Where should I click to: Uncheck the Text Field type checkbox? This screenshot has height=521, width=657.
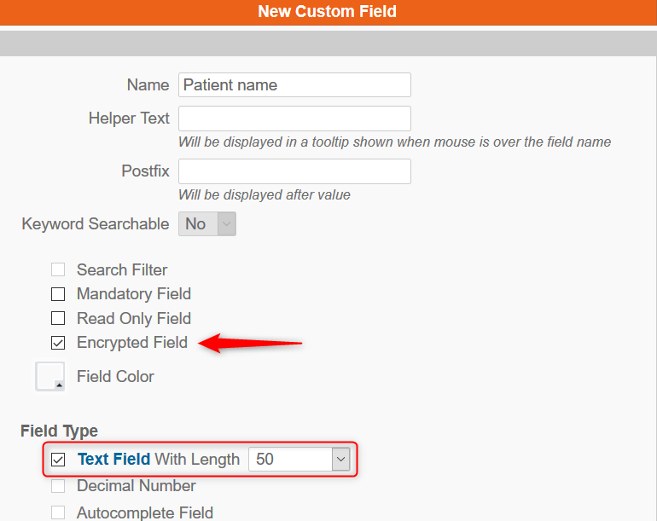[x=58, y=460]
